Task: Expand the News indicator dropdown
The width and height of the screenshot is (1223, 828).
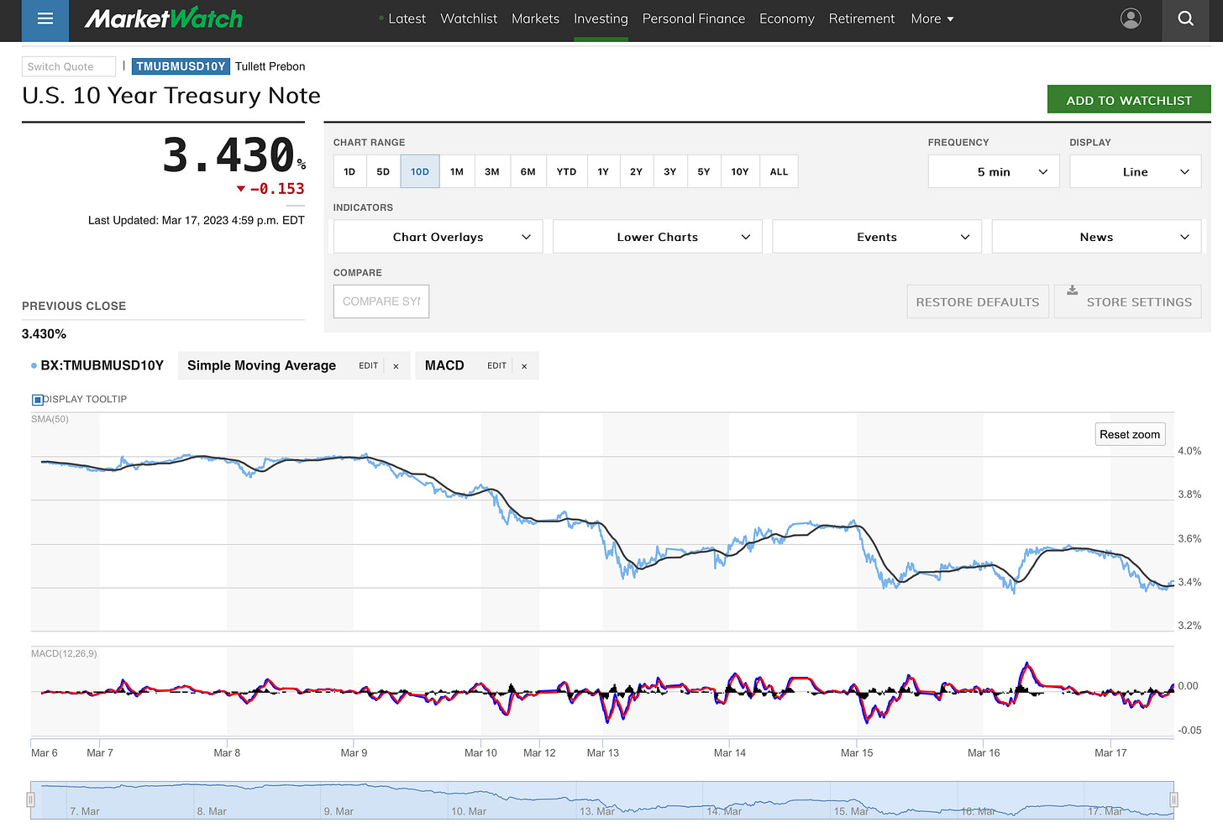Action: [x=1096, y=237]
